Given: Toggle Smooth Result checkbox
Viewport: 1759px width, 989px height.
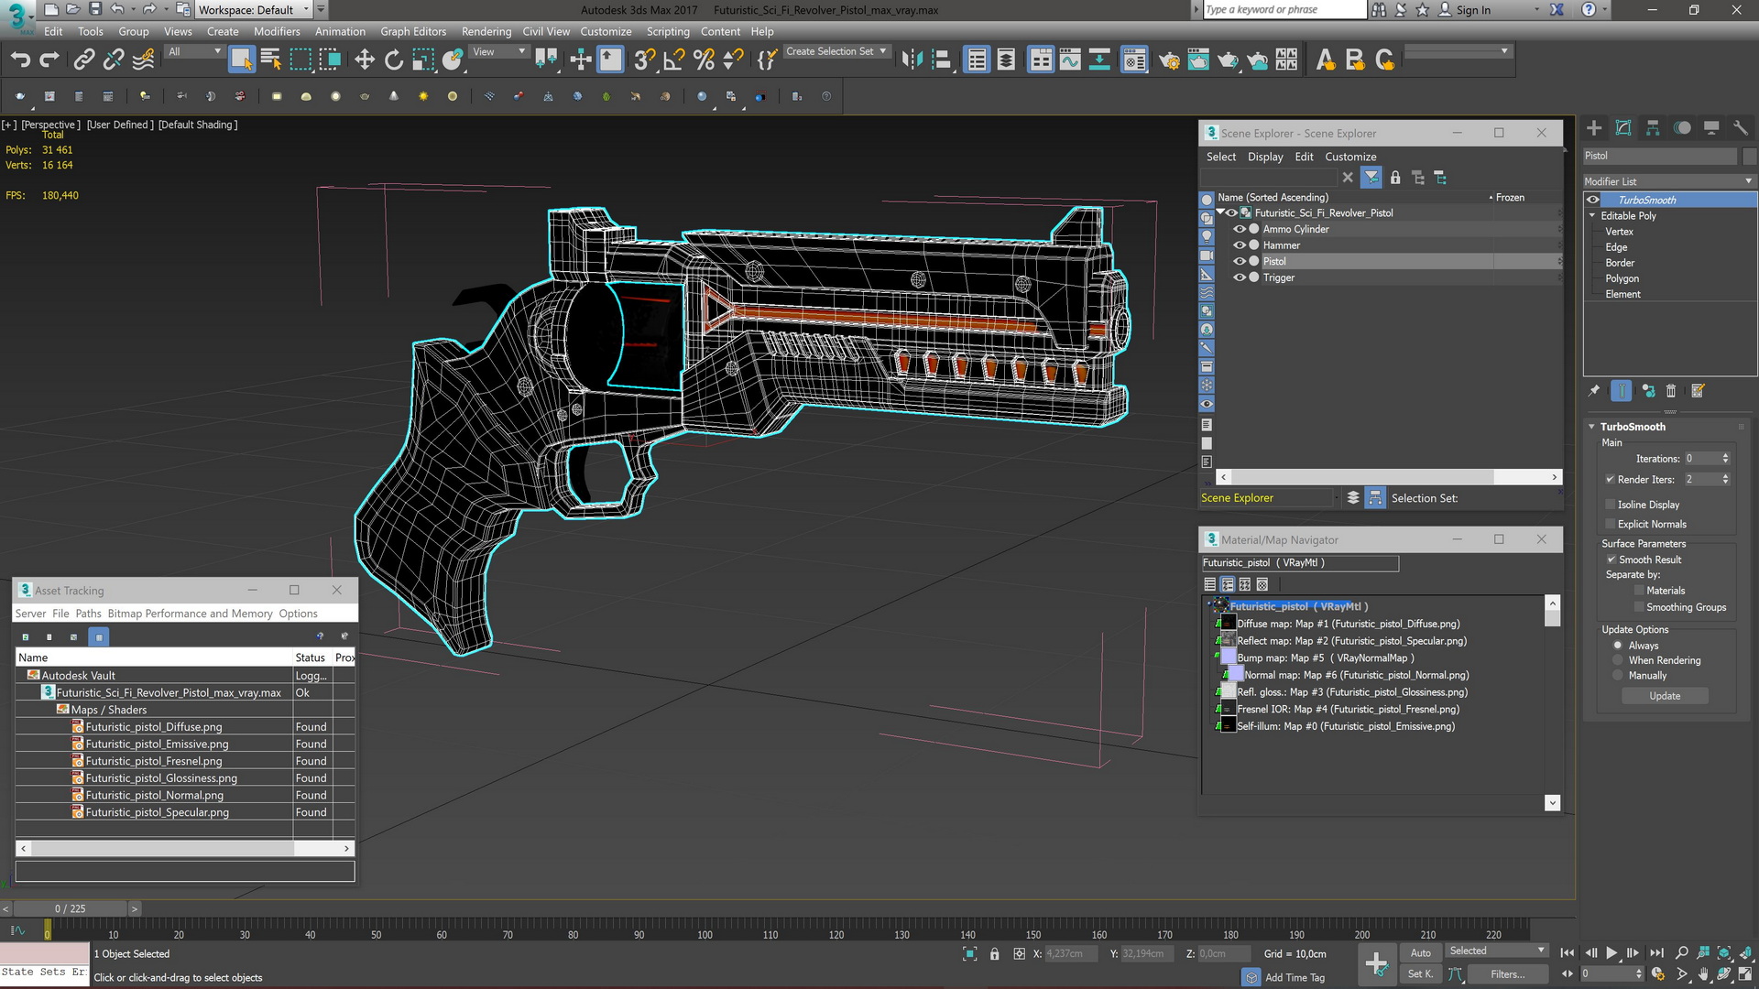Looking at the screenshot, I should coord(1611,560).
